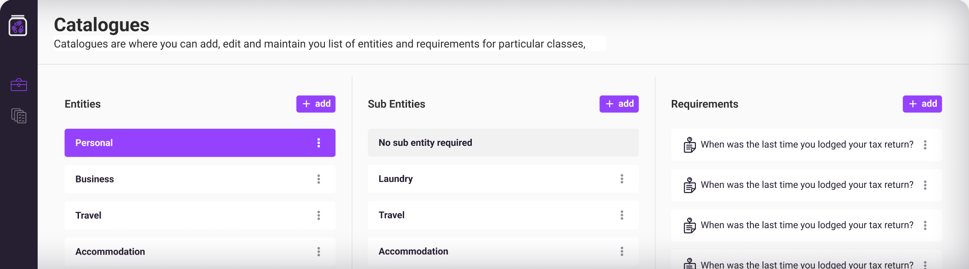The width and height of the screenshot is (969, 269).
Task: Open the checklist documents sidebar icon
Action: (x=19, y=116)
